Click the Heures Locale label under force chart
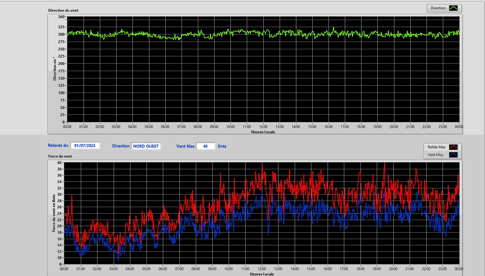Viewport: 485px width, 276px height. pyautogui.click(x=262, y=274)
